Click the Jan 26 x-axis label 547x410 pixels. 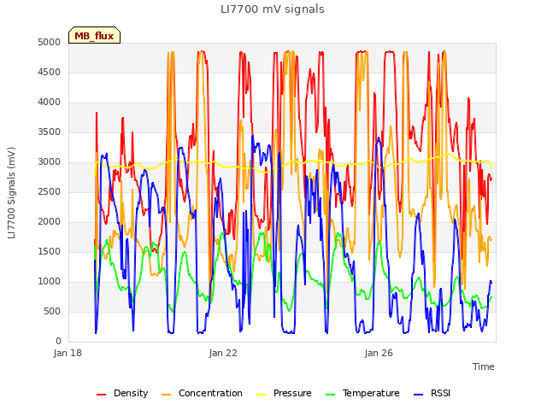tap(379, 353)
